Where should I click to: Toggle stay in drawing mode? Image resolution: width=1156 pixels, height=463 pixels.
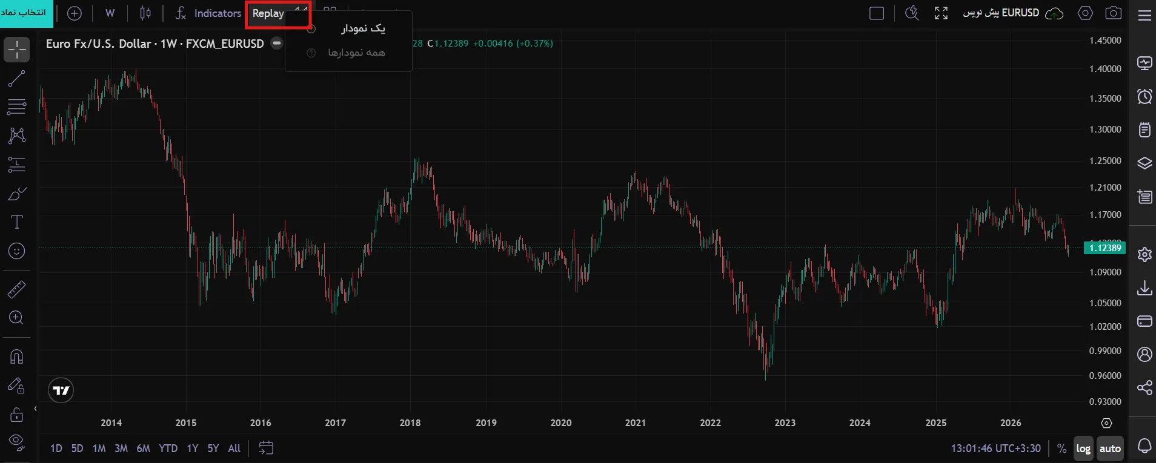(17, 386)
